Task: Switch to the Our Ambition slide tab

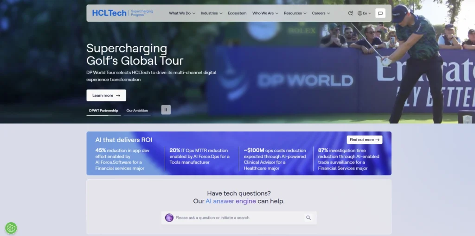Action: [137, 111]
